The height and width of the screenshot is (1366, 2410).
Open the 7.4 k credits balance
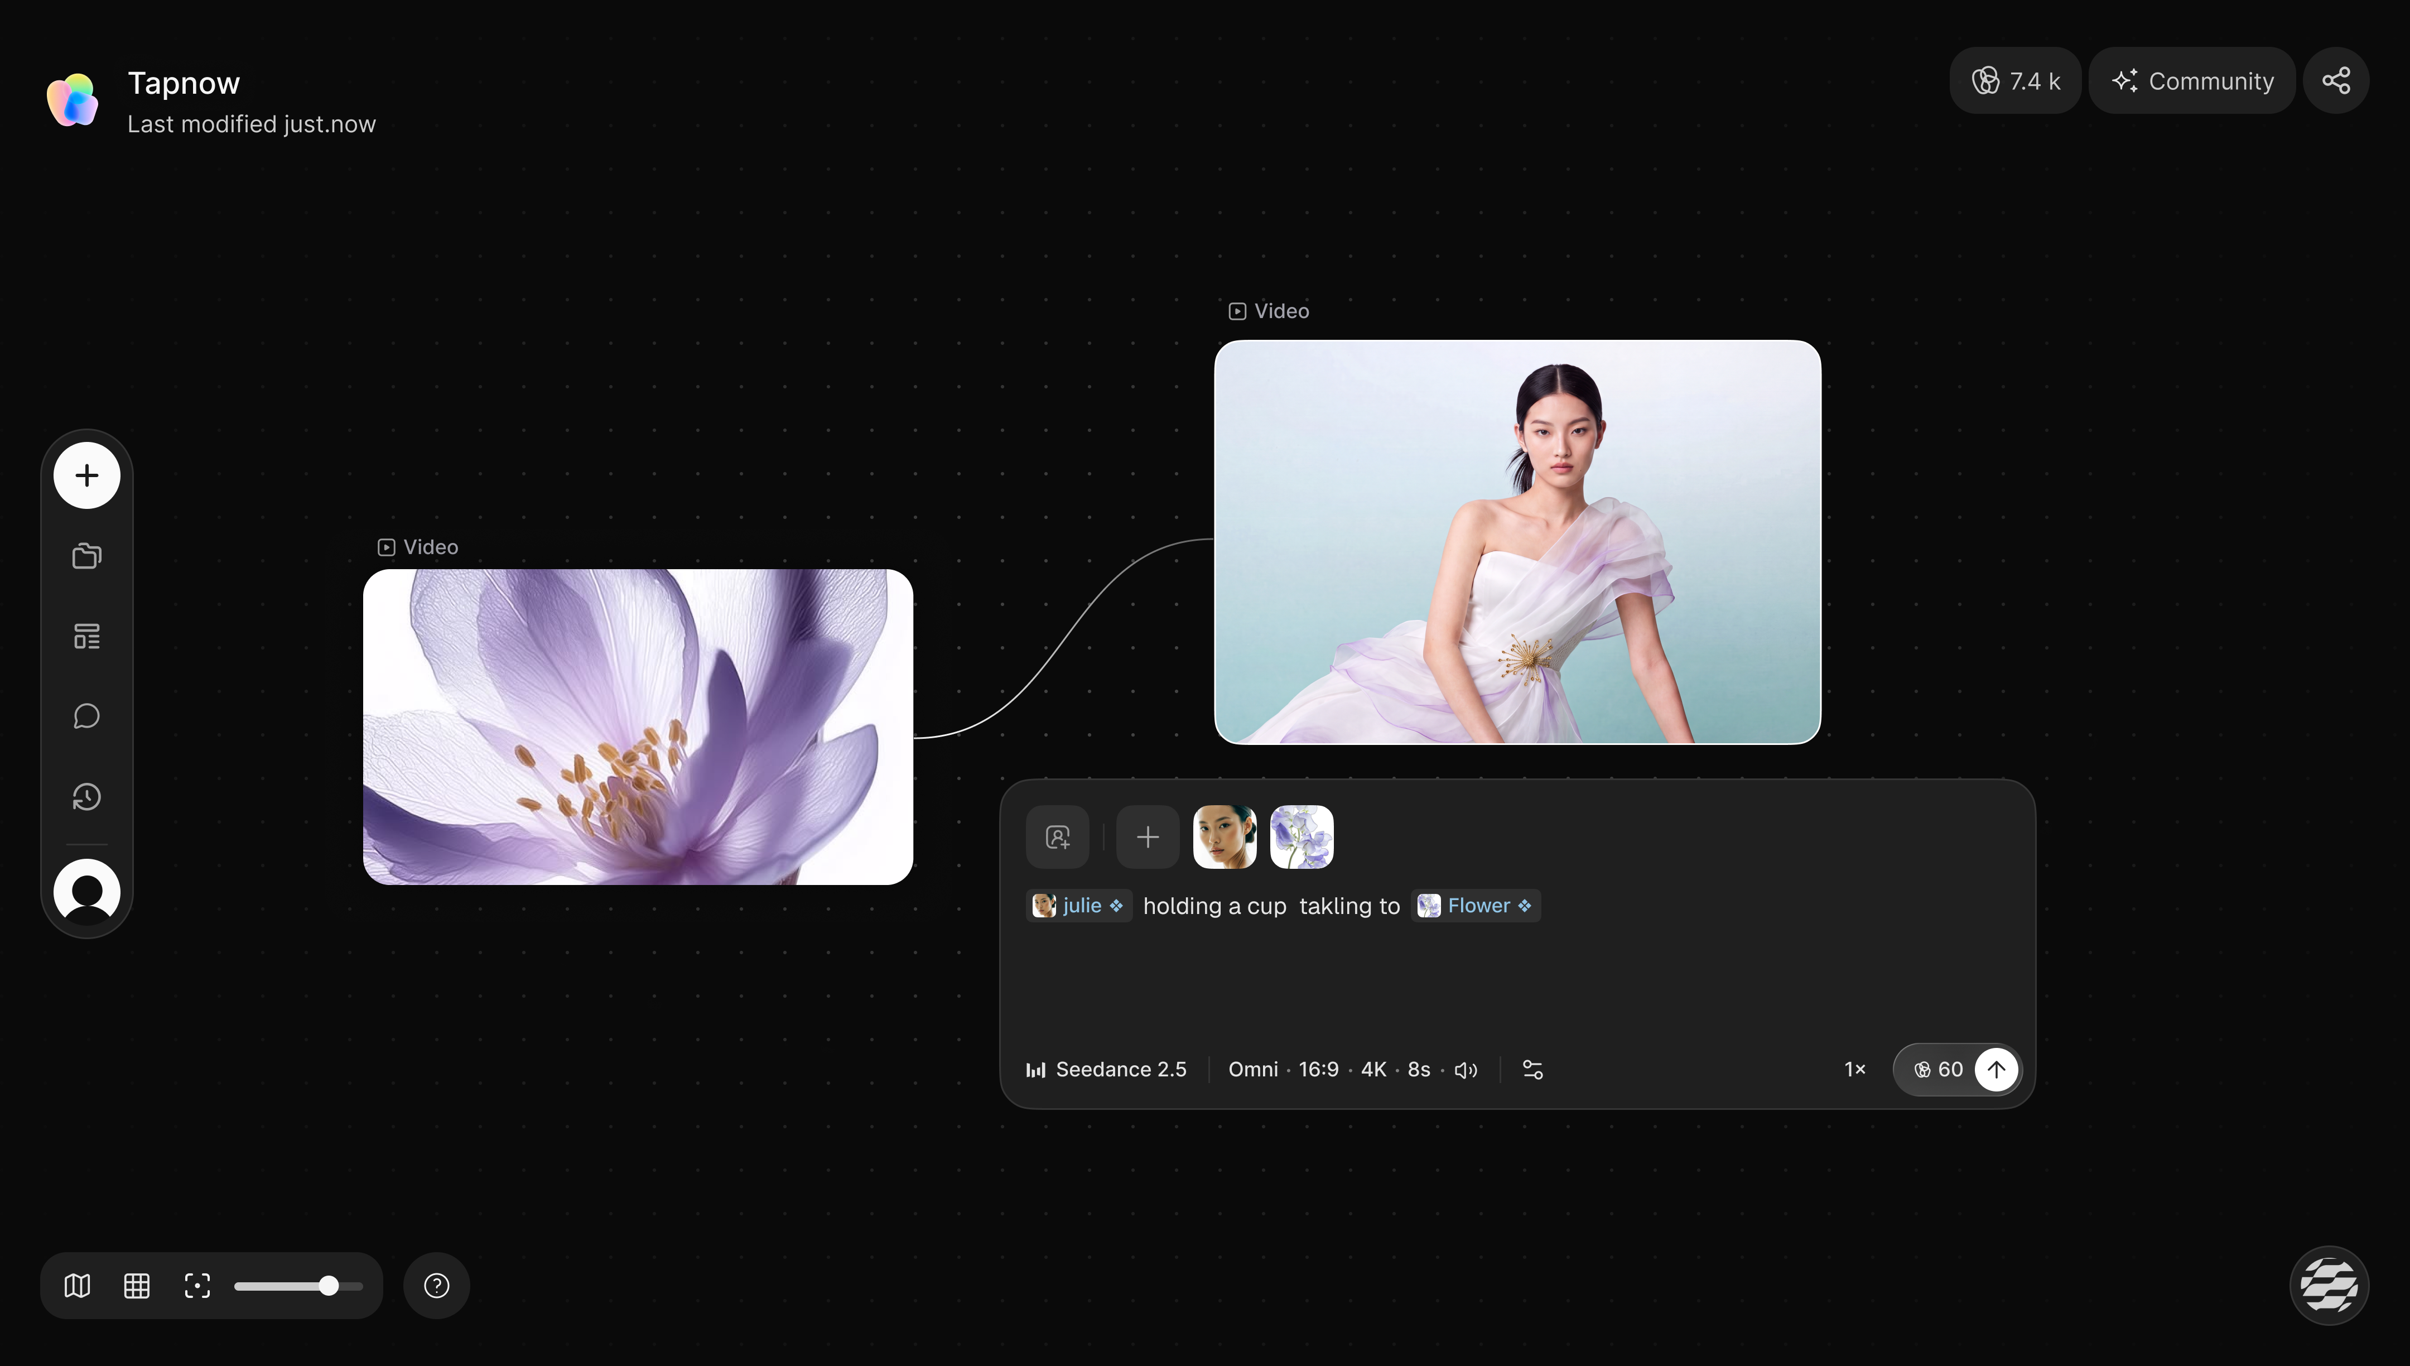click(x=2015, y=81)
